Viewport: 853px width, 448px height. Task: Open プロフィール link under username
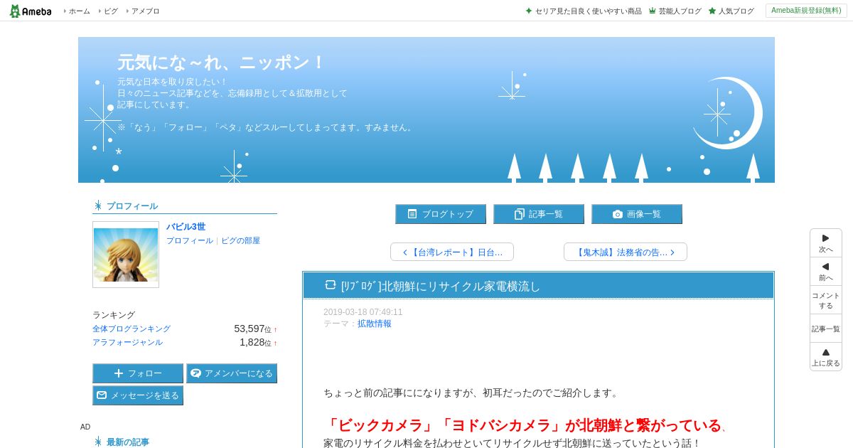click(x=190, y=241)
